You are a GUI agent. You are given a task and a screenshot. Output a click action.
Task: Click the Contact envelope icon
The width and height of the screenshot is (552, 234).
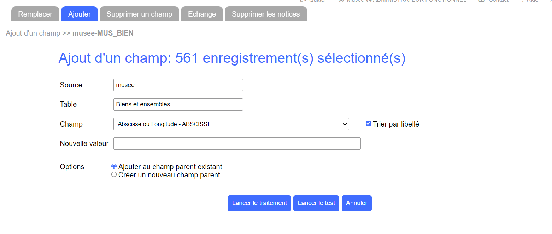pos(481,1)
